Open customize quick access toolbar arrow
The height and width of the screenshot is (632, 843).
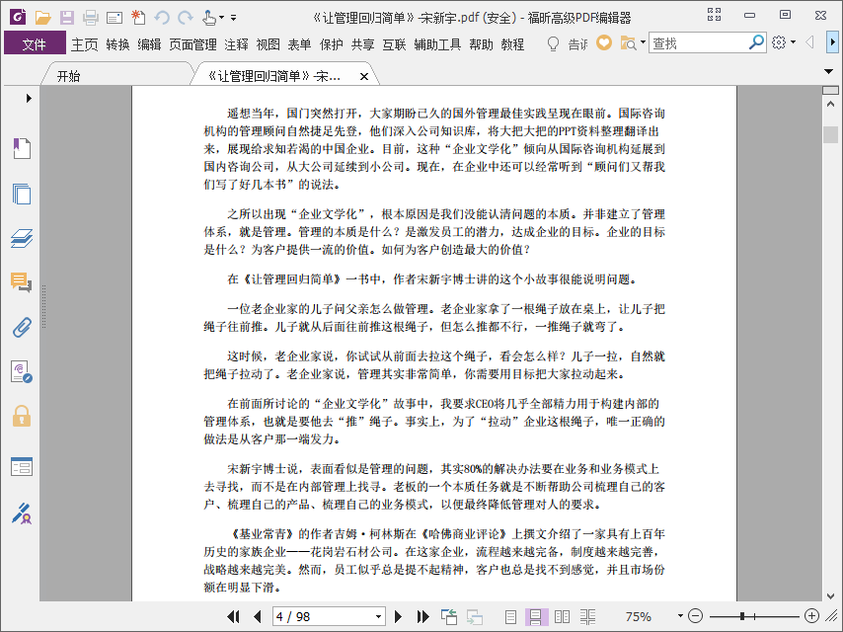pos(233,18)
